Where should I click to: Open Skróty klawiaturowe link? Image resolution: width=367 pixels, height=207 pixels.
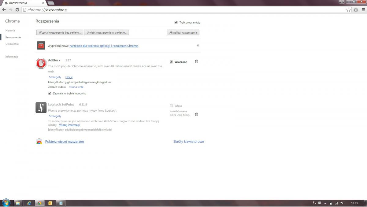(189, 142)
